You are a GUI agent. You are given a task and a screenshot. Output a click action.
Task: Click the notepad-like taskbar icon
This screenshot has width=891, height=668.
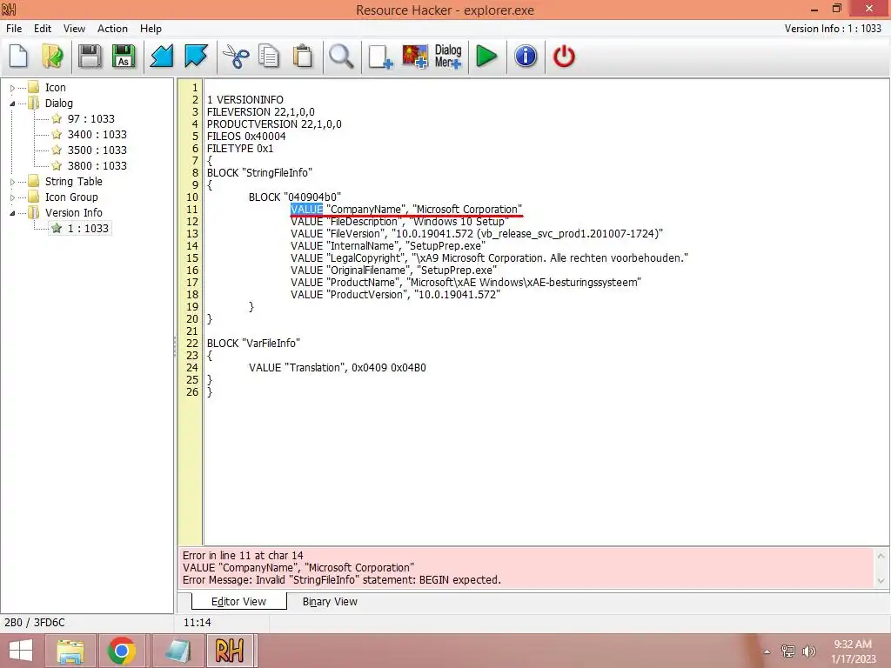pos(178,651)
